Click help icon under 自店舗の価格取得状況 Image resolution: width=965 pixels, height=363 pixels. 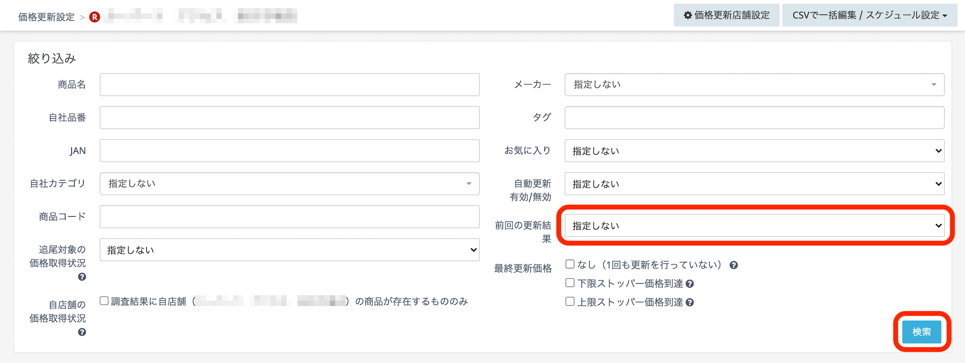click(82, 332)
